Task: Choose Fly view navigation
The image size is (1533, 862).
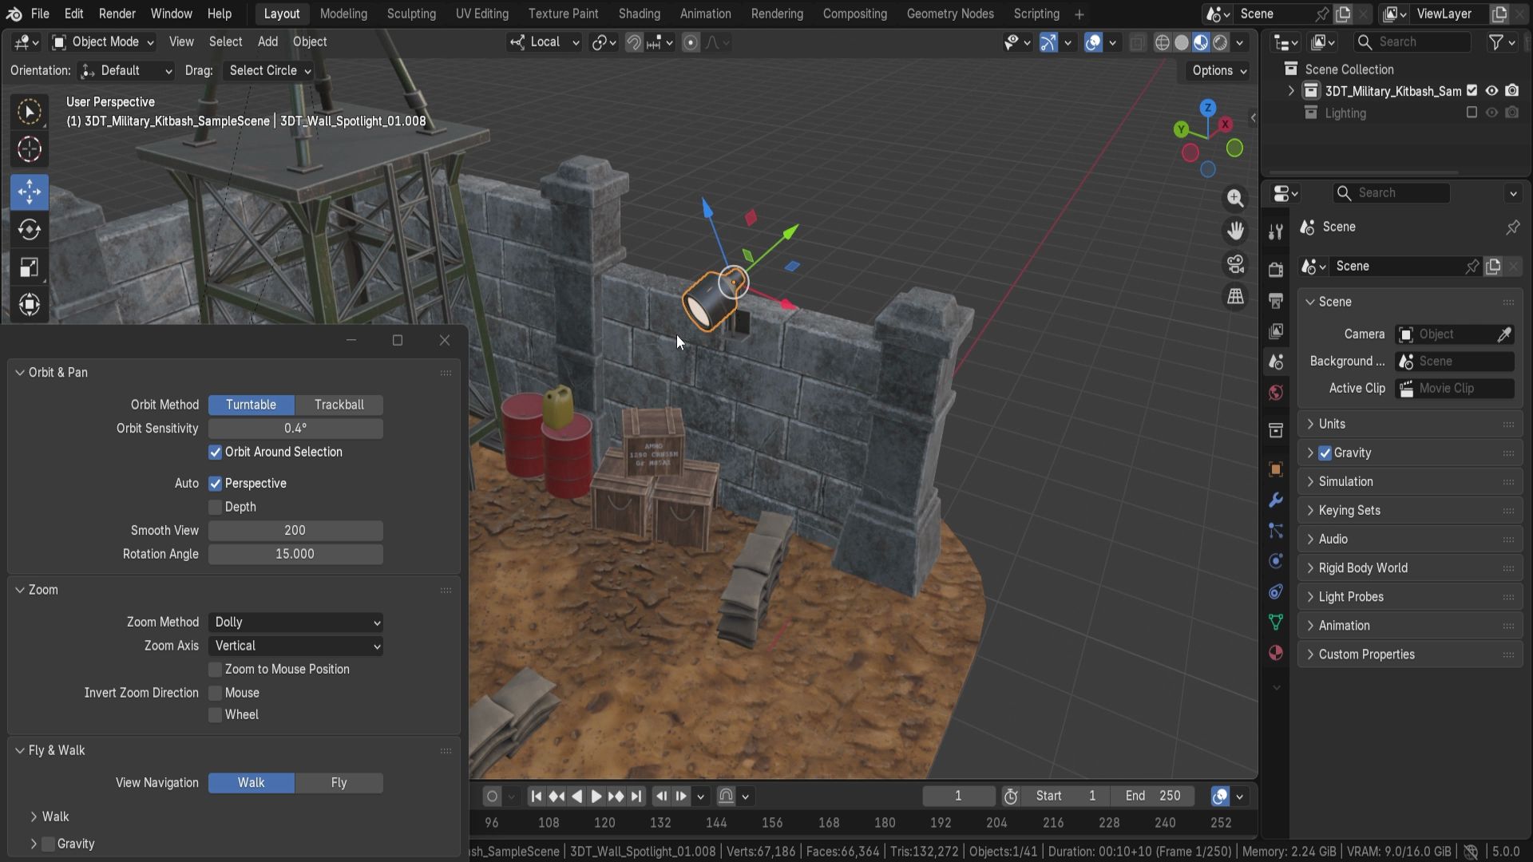Action: tap(339, 783)
